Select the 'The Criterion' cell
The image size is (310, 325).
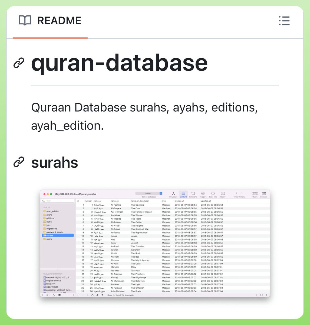click(138, 288)
